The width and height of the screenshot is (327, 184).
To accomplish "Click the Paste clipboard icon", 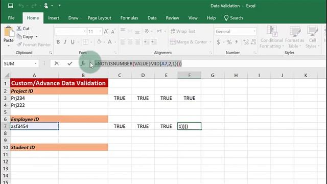I will [x=9, y=32].
